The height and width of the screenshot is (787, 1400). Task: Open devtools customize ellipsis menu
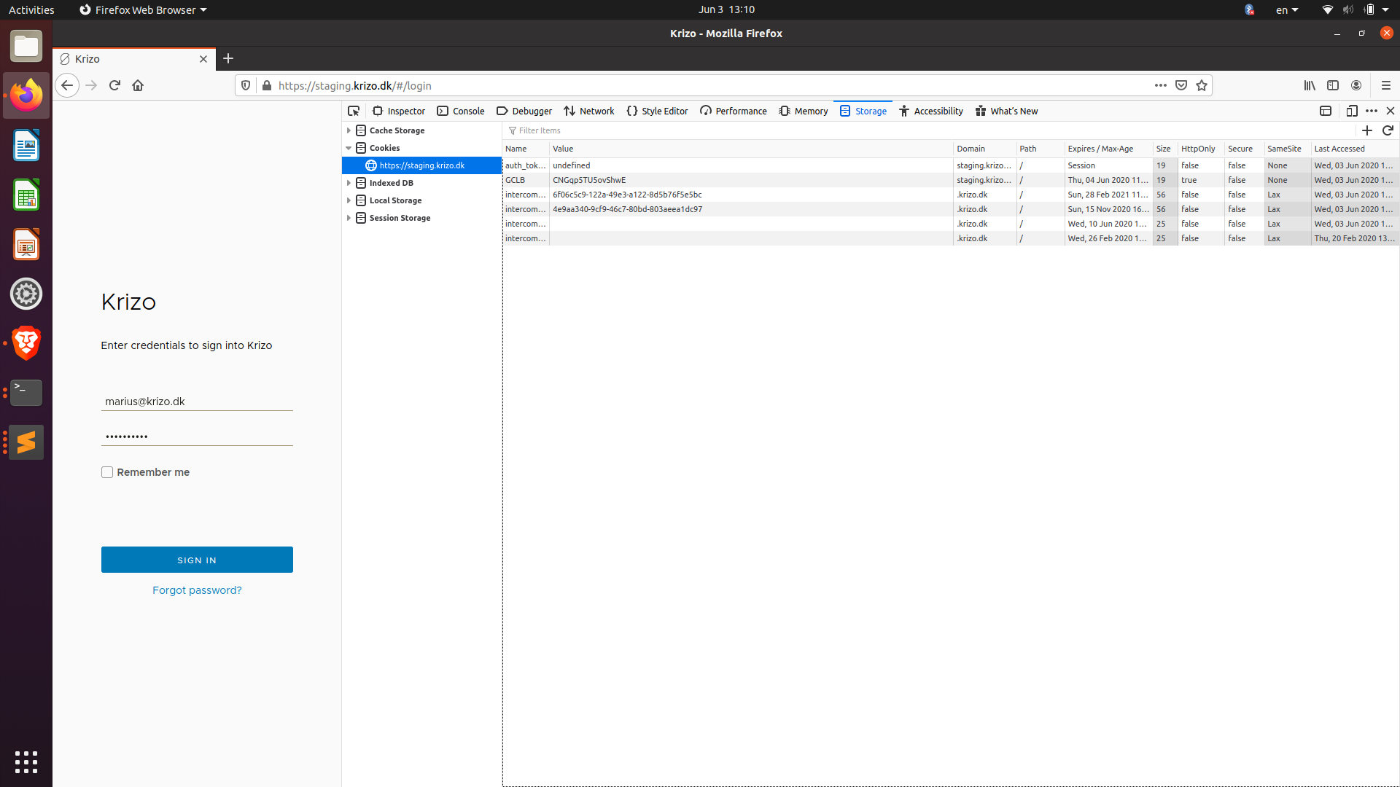click(1372, 111)
